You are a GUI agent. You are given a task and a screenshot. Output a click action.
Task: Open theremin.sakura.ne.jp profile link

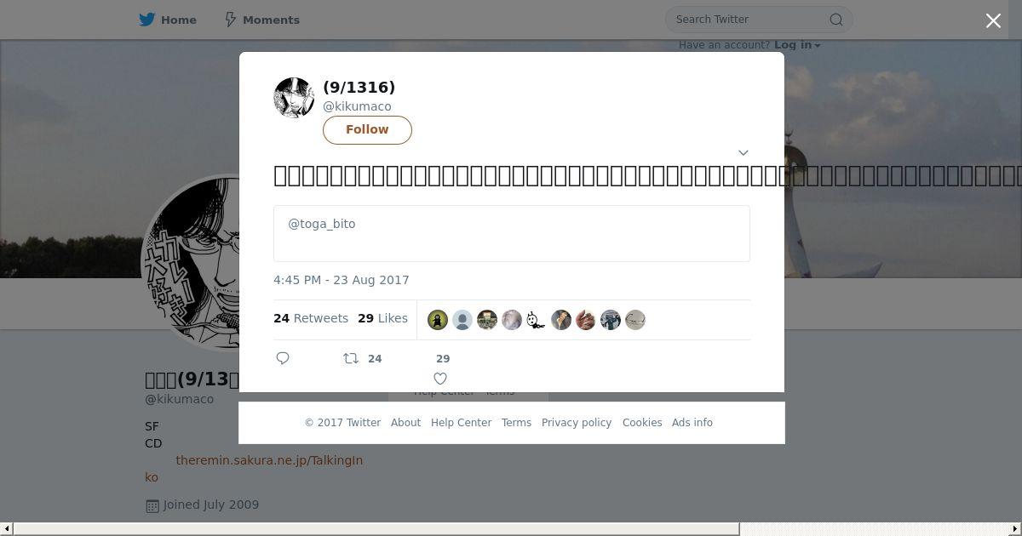pyautogui.click(x=269, y=460)
